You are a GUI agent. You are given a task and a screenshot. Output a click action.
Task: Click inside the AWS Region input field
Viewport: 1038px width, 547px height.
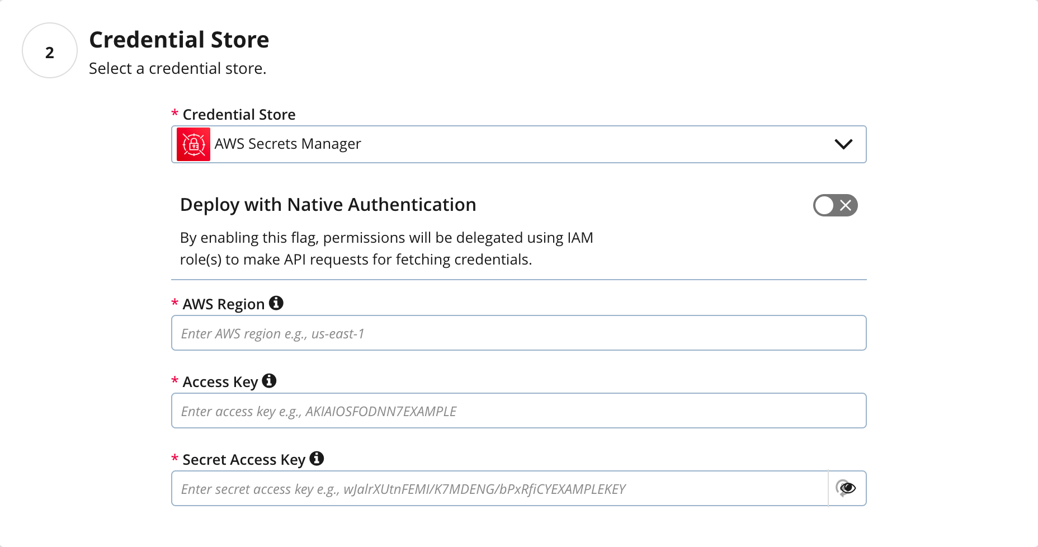coord(518,333)
